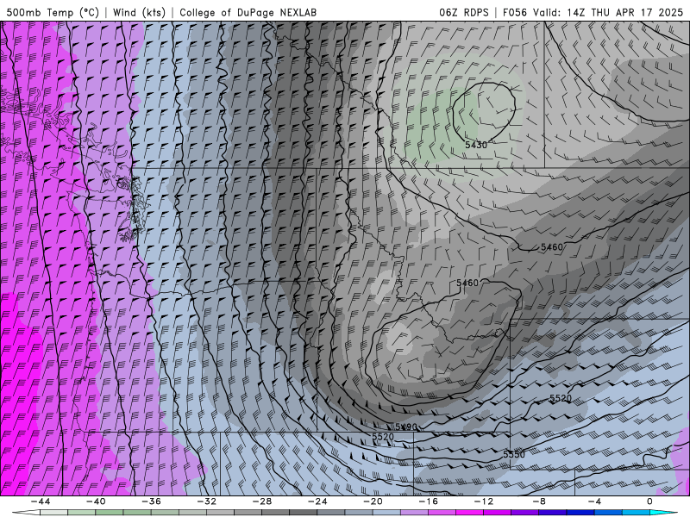Image resolution: width=690 pixels, height=517 pixels.
Task: Click the -40 colorbar scale label
Action: [96, 501]
